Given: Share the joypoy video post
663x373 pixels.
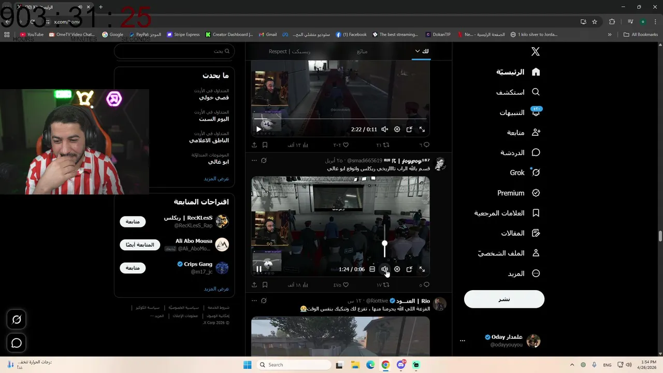Looking at the screenshot, I should (254, 285).
